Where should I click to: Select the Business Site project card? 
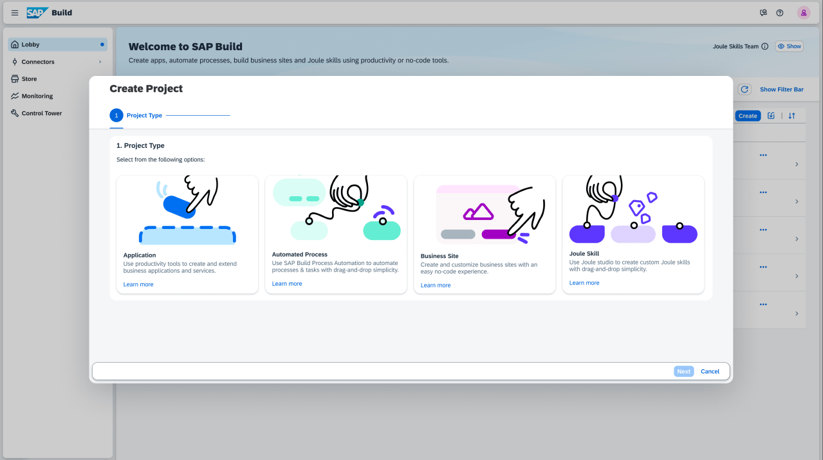(485, 235)
